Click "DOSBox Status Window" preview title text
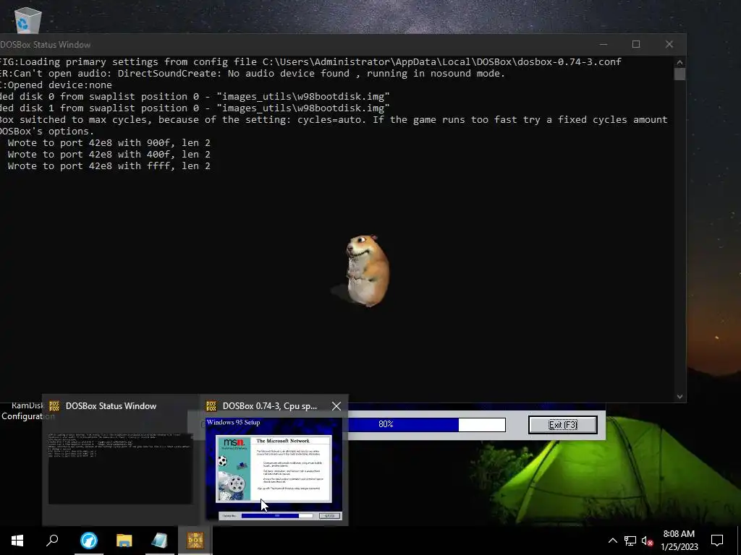This screenshot has width=741, height=555. 111,406
